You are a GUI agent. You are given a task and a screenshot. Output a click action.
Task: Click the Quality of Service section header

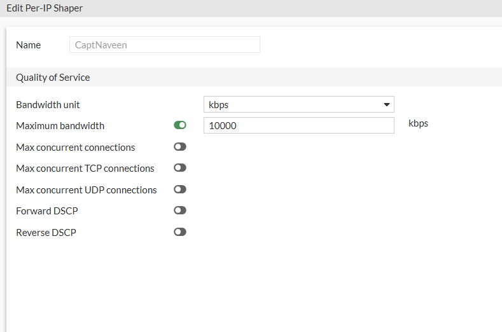[x=53, y=78]
